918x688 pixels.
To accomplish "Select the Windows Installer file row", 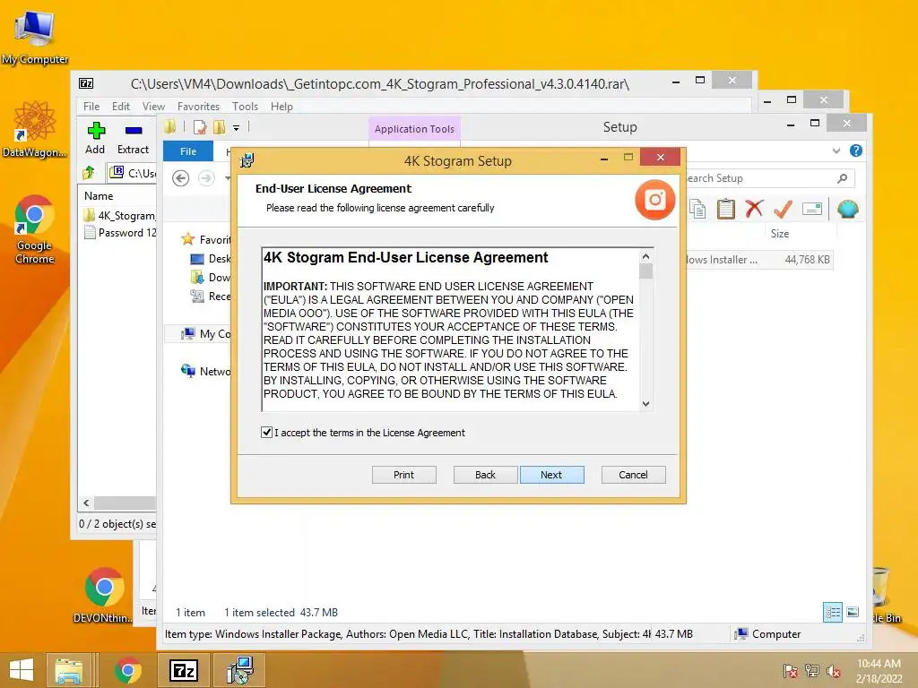I will coord(758,259).
